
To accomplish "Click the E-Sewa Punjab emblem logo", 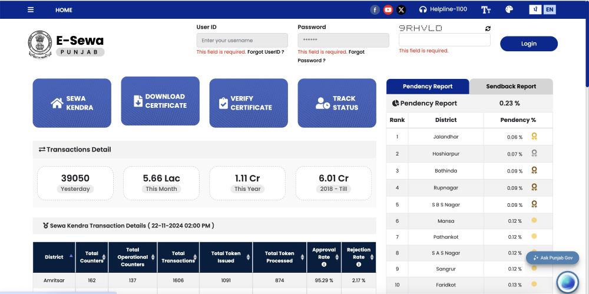I will [x=40, y=44].
